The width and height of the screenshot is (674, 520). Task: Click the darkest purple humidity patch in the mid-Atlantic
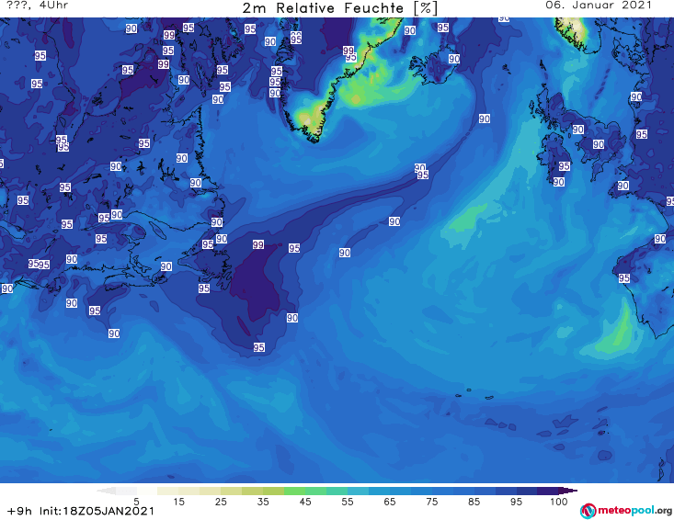[x=256, y=283]
